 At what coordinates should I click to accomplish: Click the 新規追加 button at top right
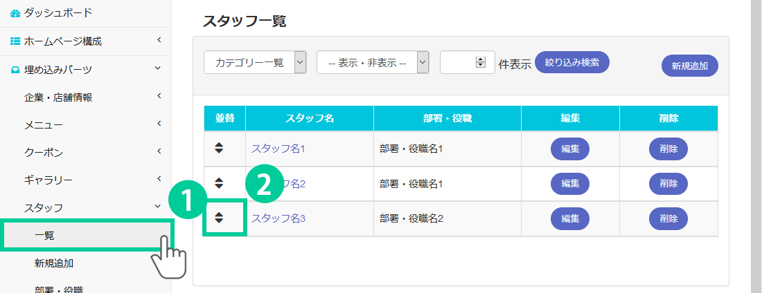[690, 66]
